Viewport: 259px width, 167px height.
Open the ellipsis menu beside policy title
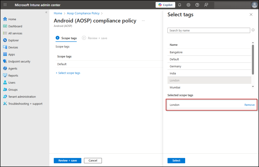click(x=143, y=21)
